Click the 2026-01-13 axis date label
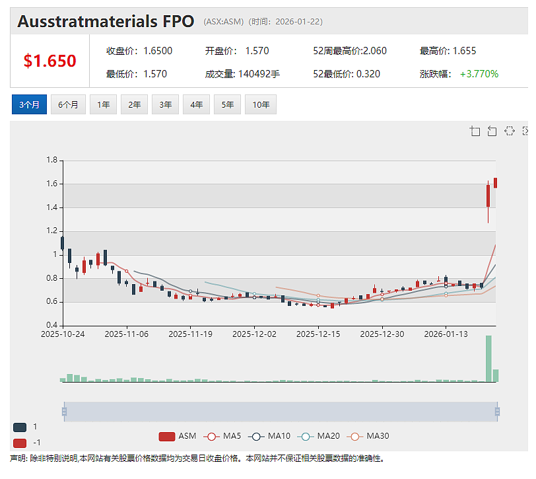This screenshot has width=536, height=479. (x=446, y=334)
